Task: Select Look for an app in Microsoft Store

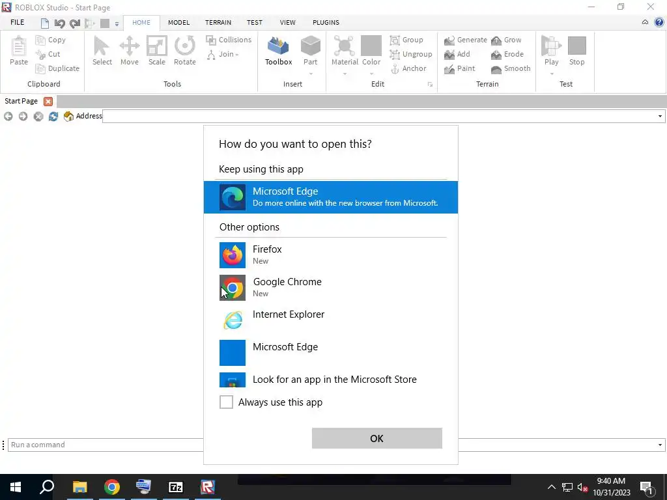Action: pos(330,380)
